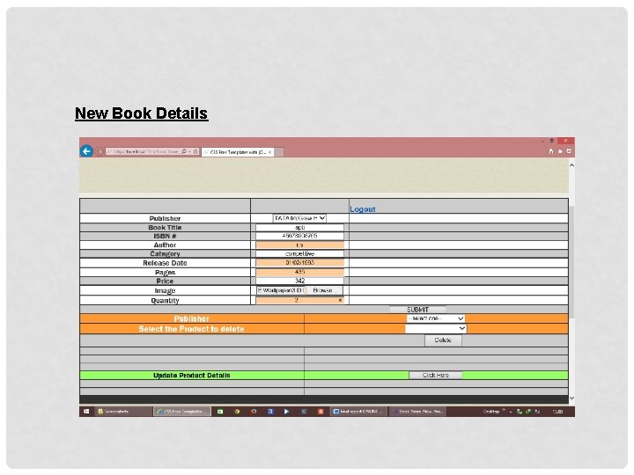Click the Update Product Details label
Screen dimensions: 634x475
(192, 376)
